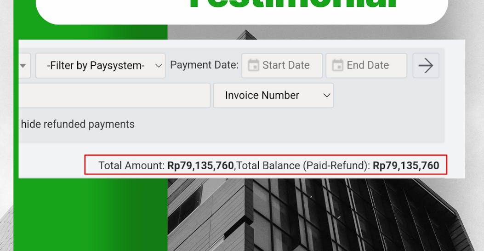Click the chevron in the Invoice Number box
Screen dimensions: 484x251
(x=327, y=96)
